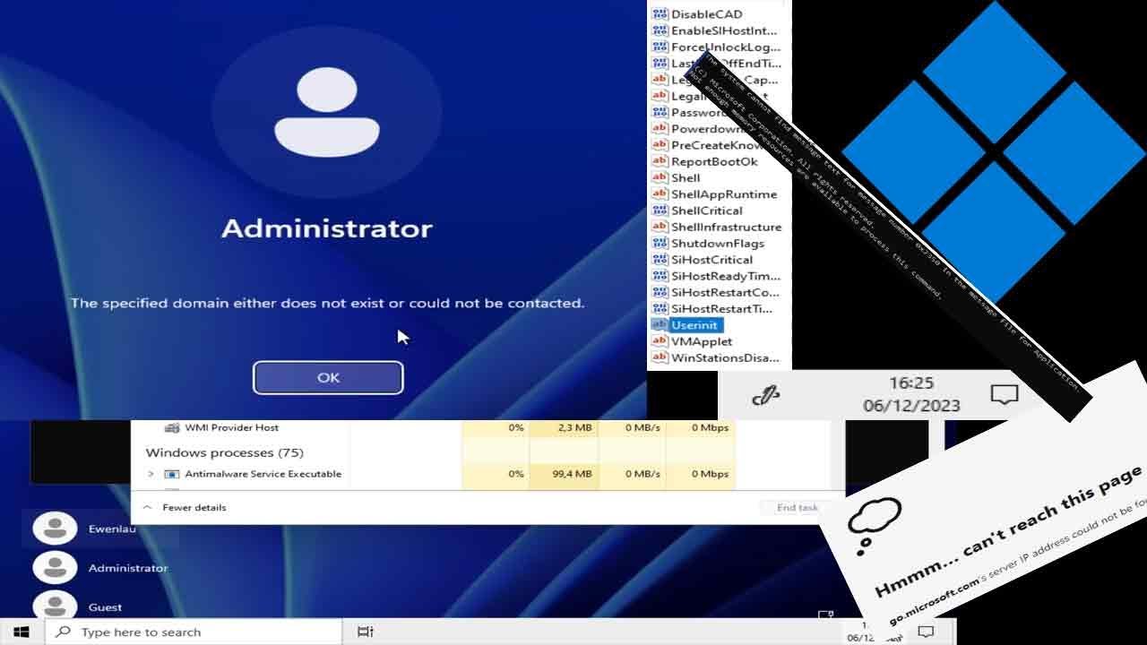1147x645 pixels.
Task: Click the icon beside the DisableCAD registry value
Action: pyautogui.click(x=660, y=14)
